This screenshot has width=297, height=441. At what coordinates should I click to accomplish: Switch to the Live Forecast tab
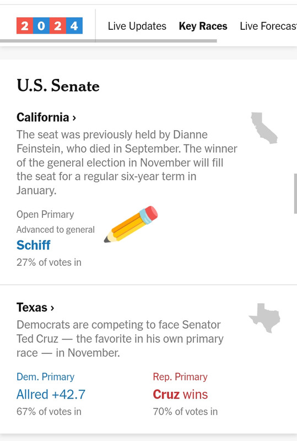(x=268, y=26)
